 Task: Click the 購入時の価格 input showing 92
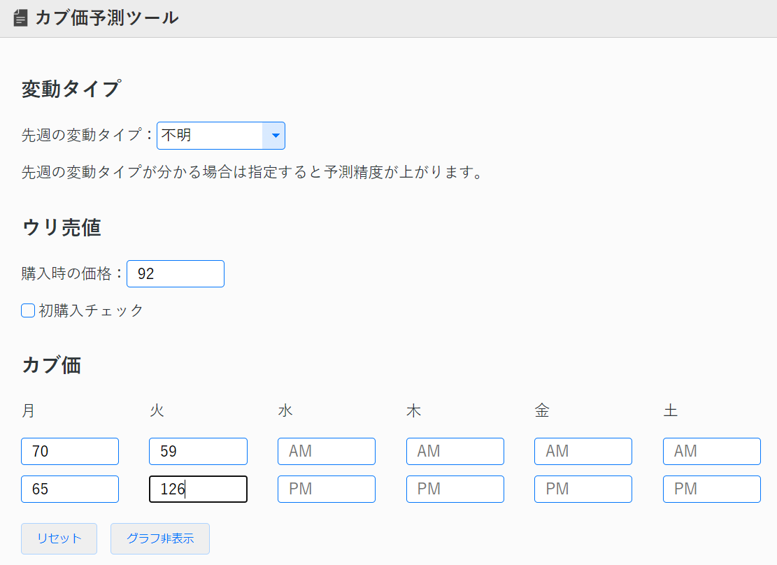tap(175, 273)
